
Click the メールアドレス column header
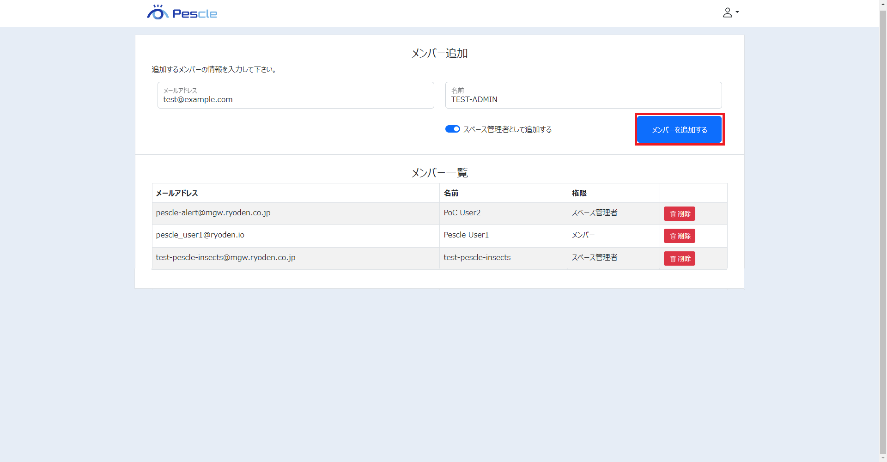(177, 193)
